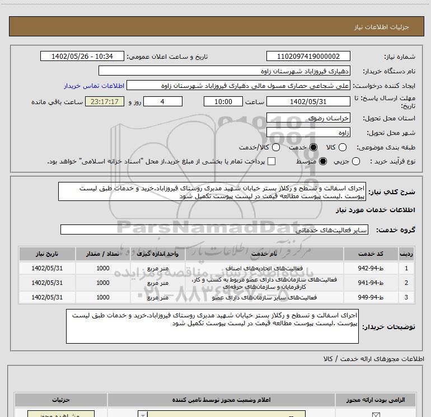431x417 pixels.
Task: Click the ردیف column header
Action: pyautogui.click(x=406, y=254)
